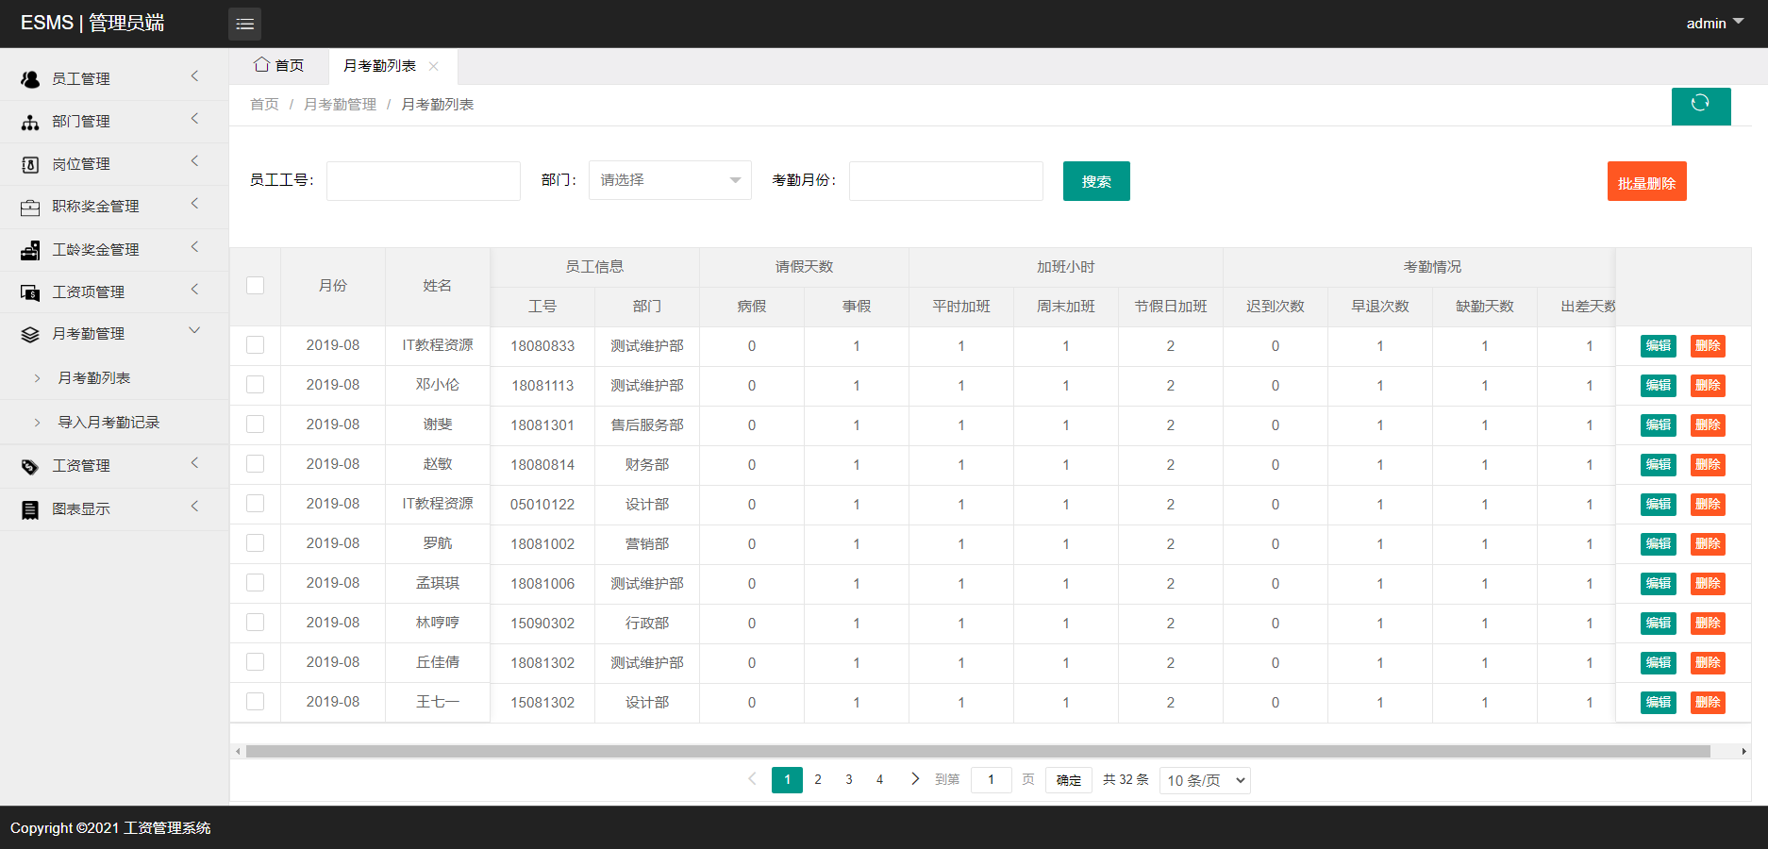Click the 图表显示 document icon

30,509
